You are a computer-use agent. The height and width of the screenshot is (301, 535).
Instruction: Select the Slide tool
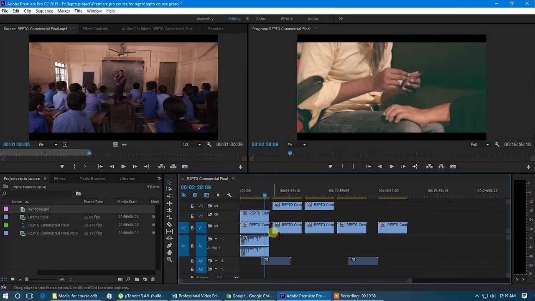point(169,238)
